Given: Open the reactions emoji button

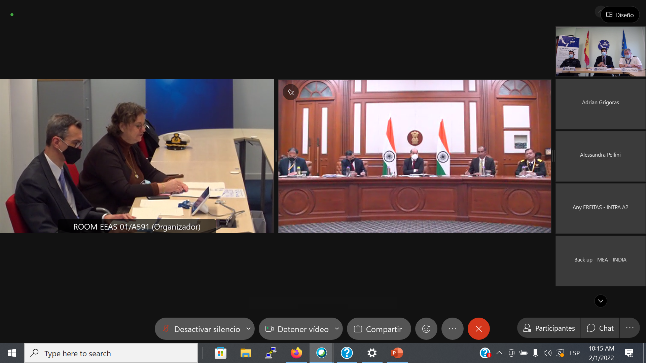Looking at the screenshot, I should (426, 329).
